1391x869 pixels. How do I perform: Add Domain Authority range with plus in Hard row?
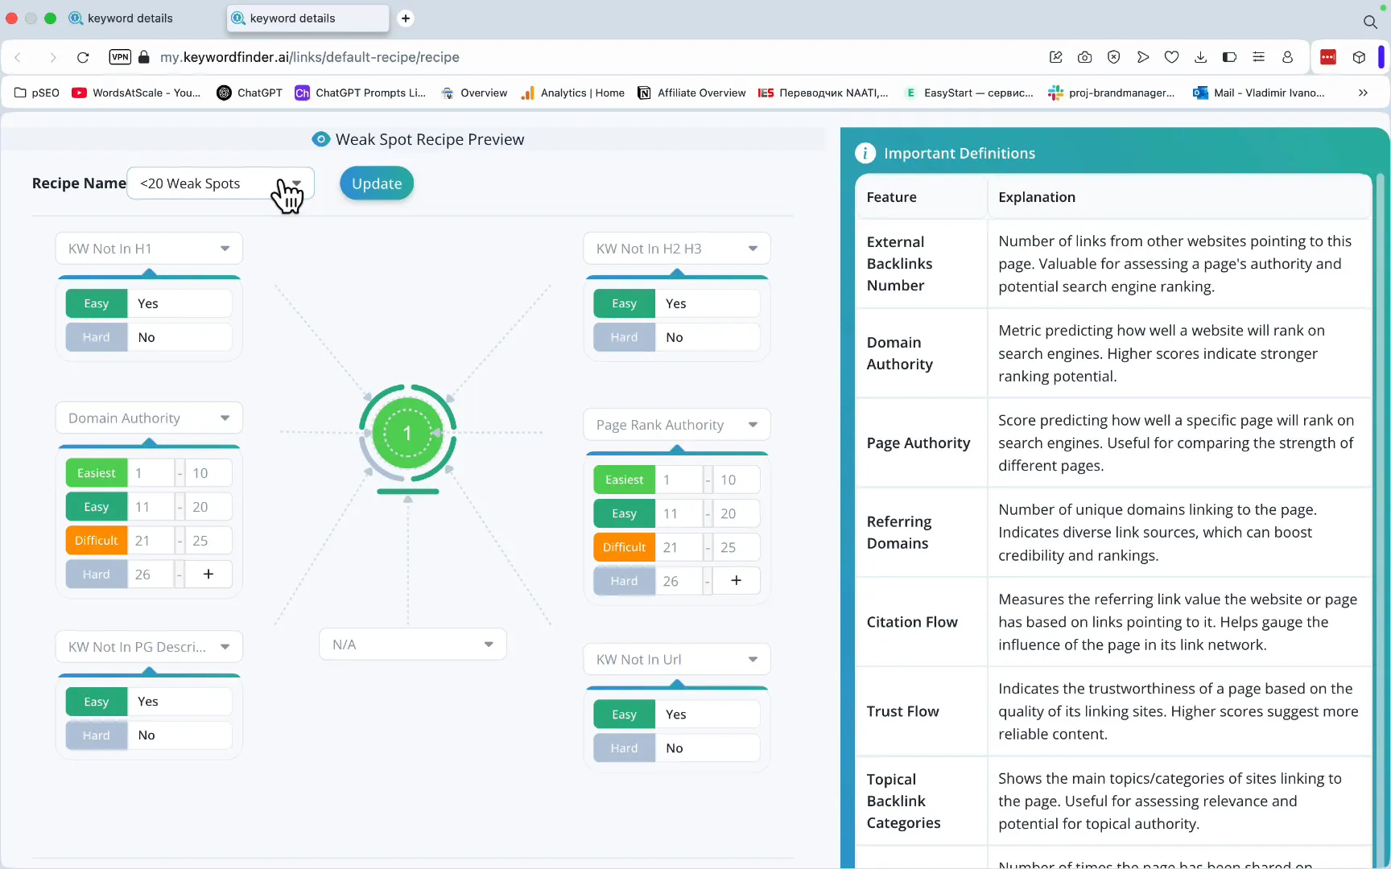pos(208,574)
